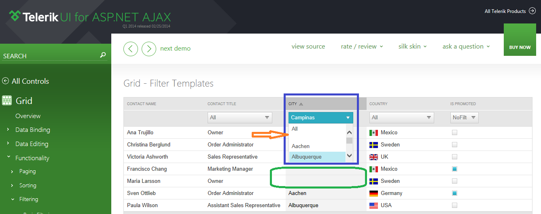Click the scroll up arrow in City list
This screenshot has width=541, height=214.
350,132
